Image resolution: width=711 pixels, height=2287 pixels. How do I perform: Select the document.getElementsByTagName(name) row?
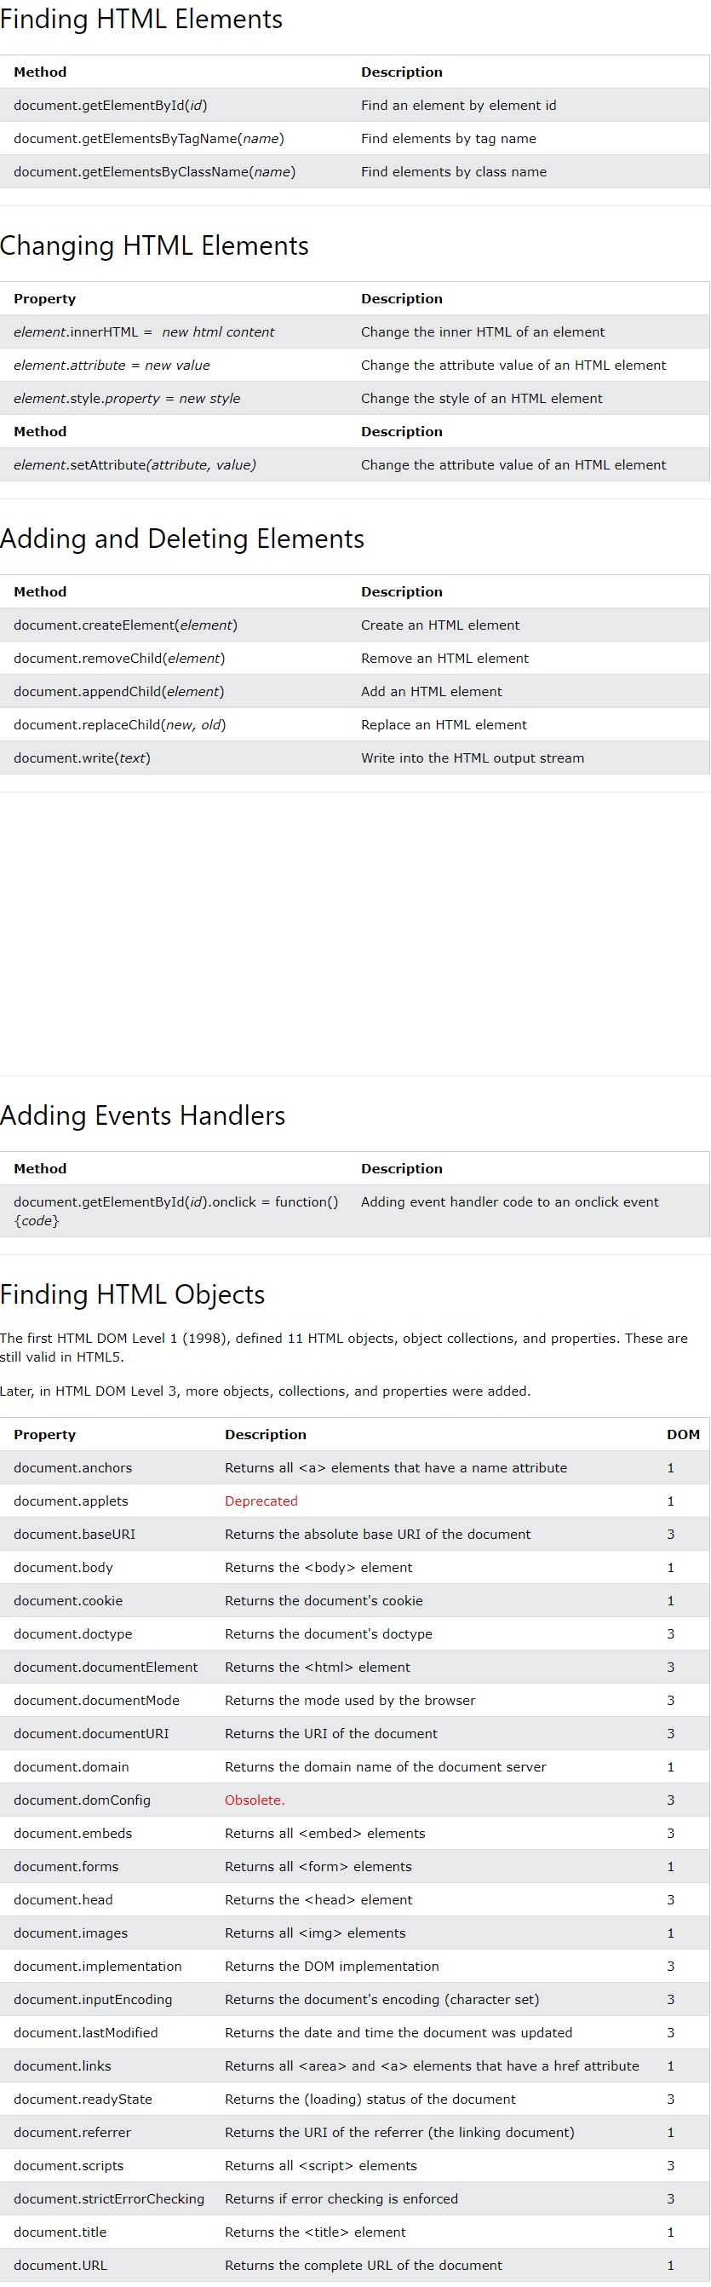[355, 139]
